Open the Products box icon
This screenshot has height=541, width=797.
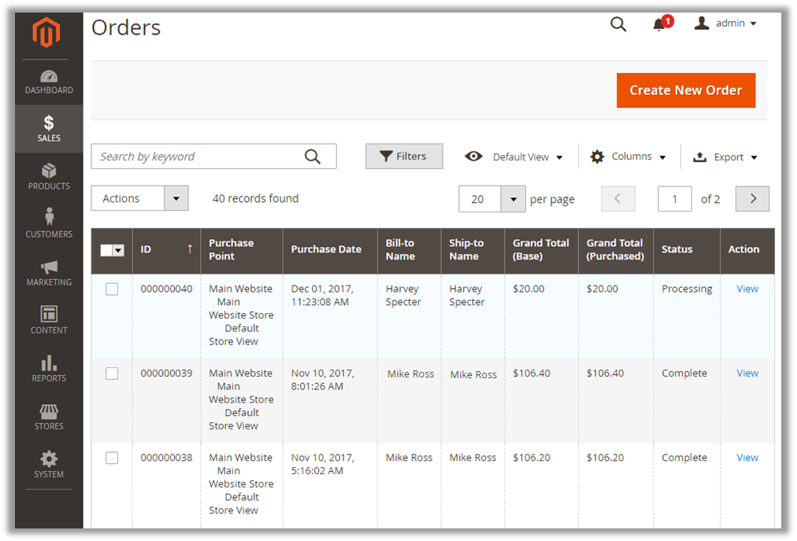(x=49, y=171)
